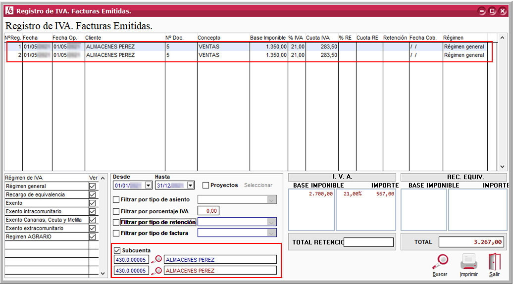This screenshot has width=513, height=284.
Task: Click Regimen AGRARIO in regime list
Action: pyautogui.click(x=28, y=237)
